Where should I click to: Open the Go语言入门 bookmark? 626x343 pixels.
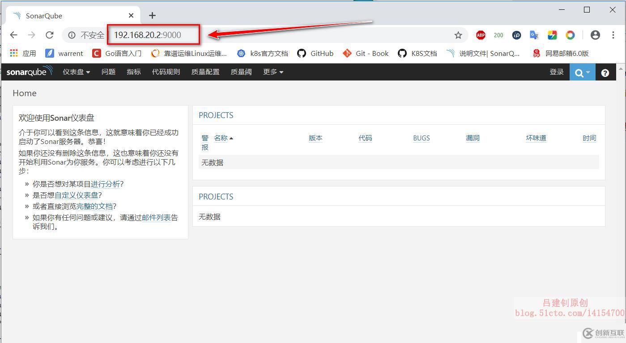click(x=117, y=53)
